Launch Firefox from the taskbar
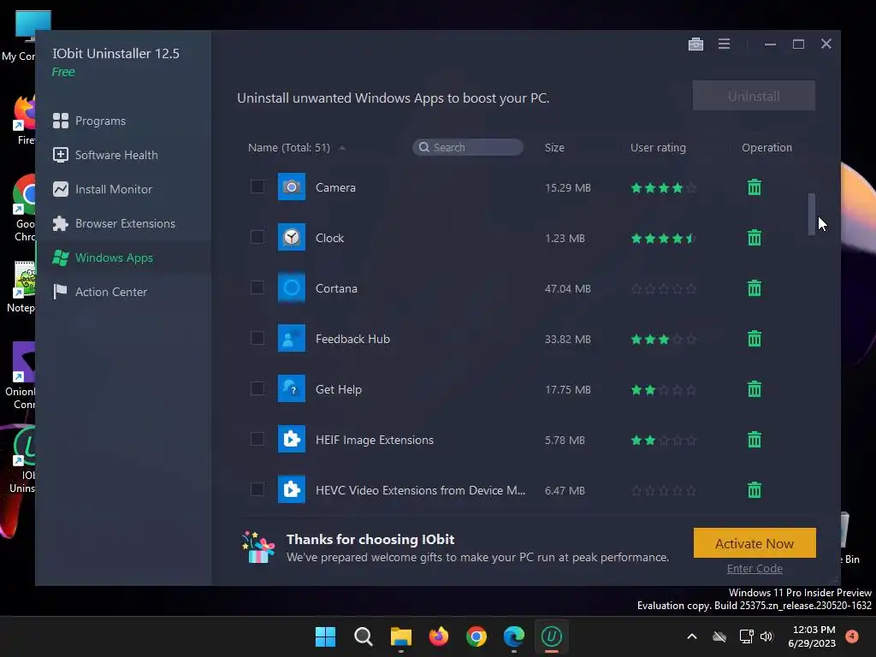Screen dimensions: 876x657 click(439, 636)
